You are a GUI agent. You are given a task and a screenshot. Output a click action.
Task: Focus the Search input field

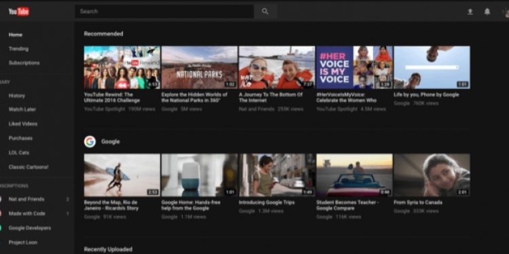pos(164,12)
